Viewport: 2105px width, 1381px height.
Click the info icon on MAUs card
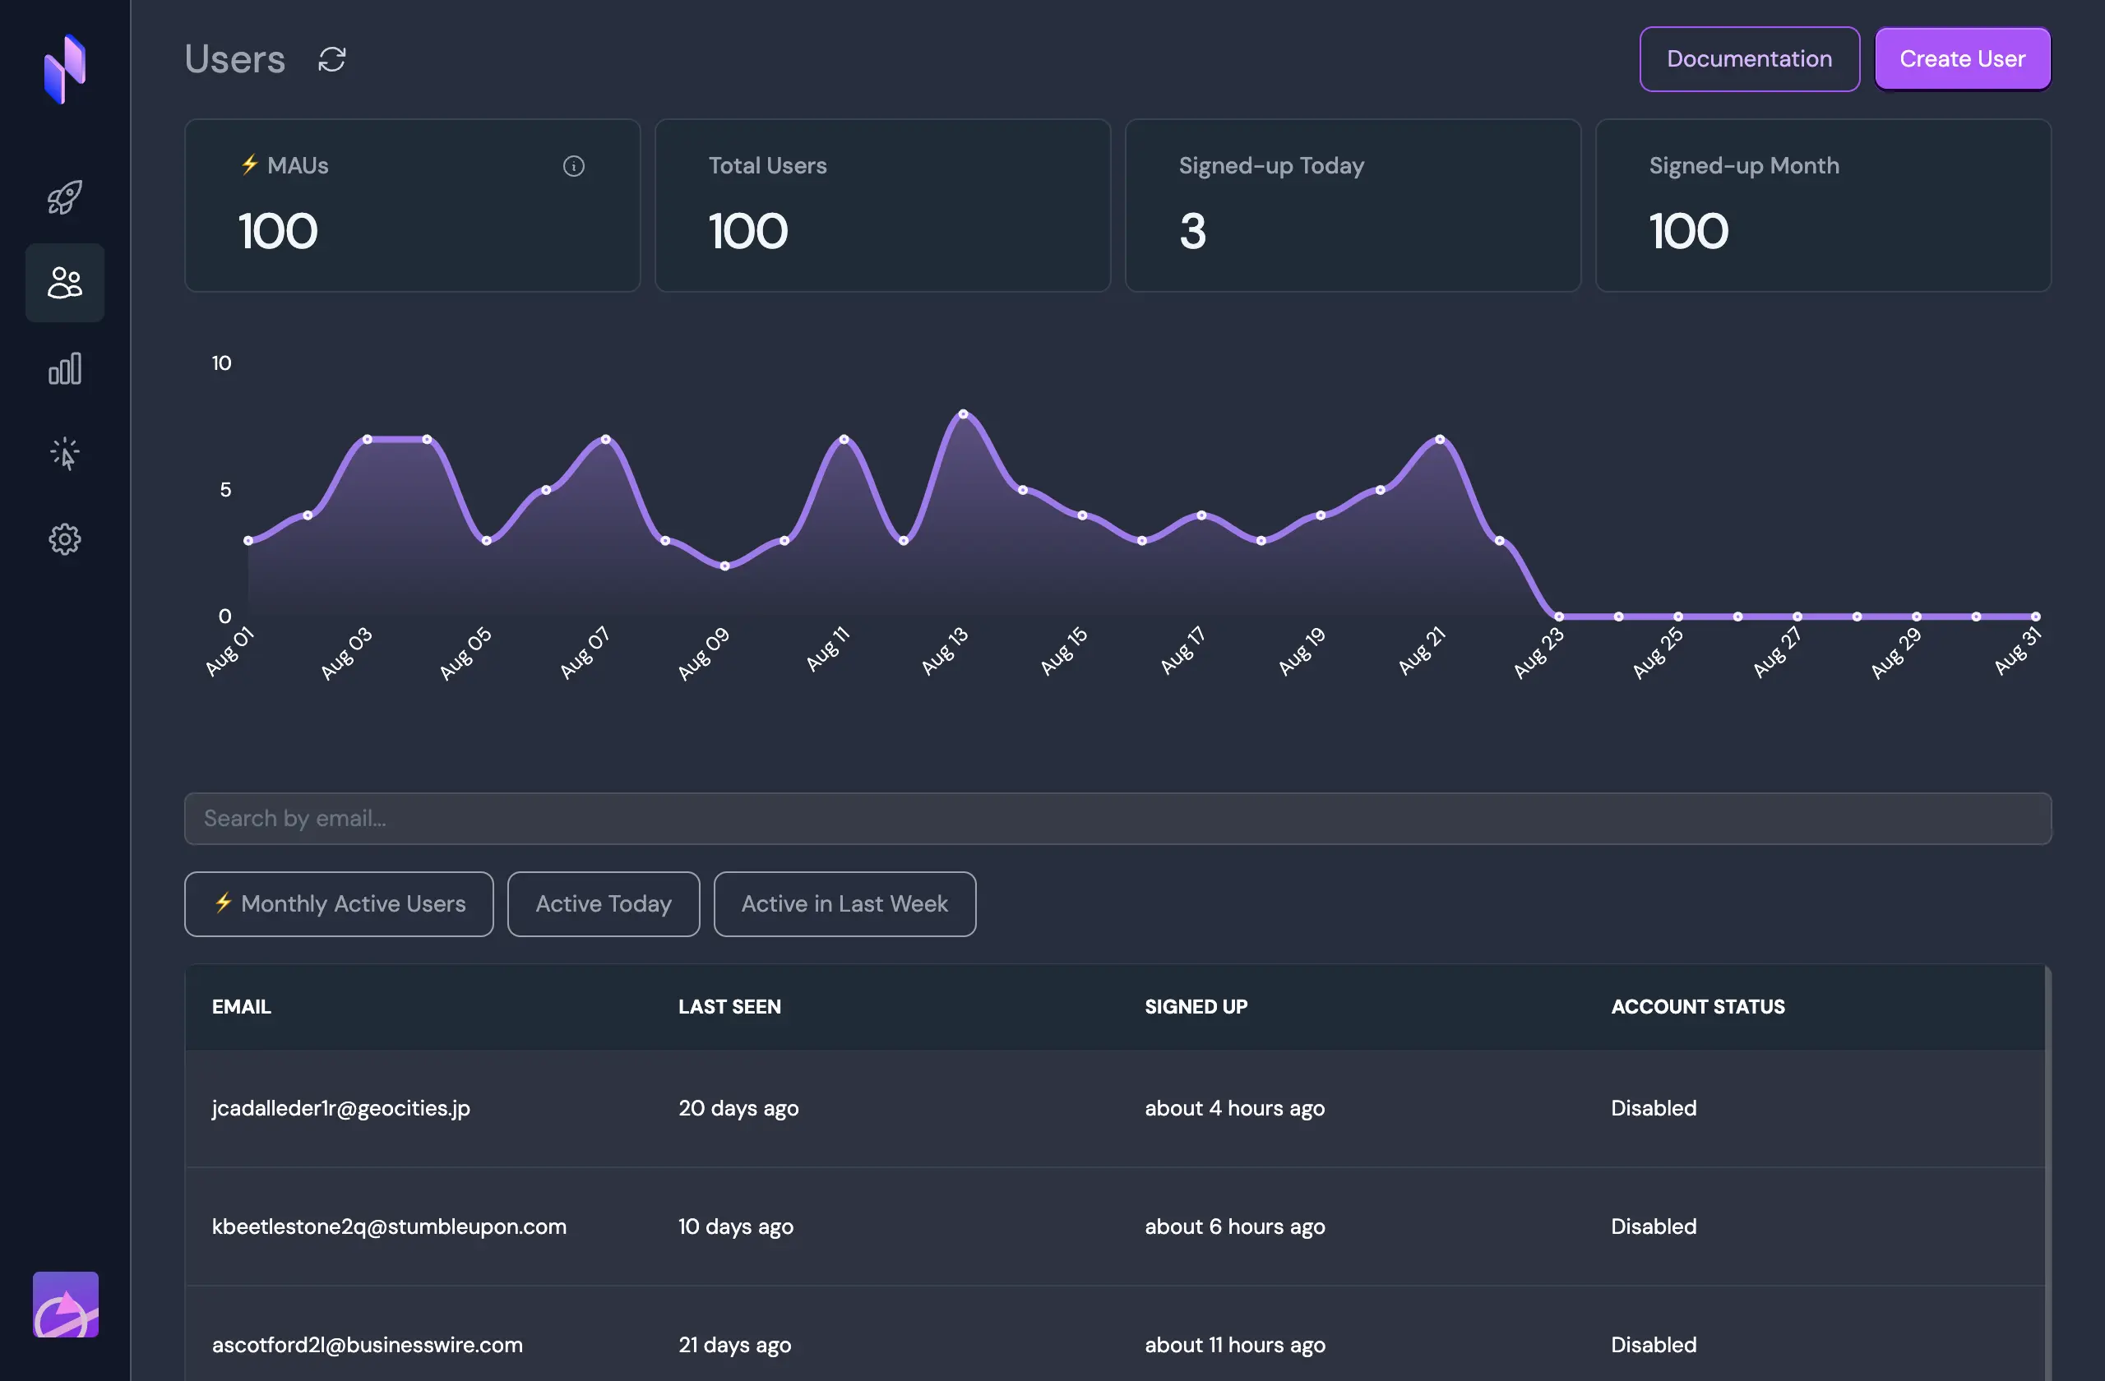tap(574, 166)
